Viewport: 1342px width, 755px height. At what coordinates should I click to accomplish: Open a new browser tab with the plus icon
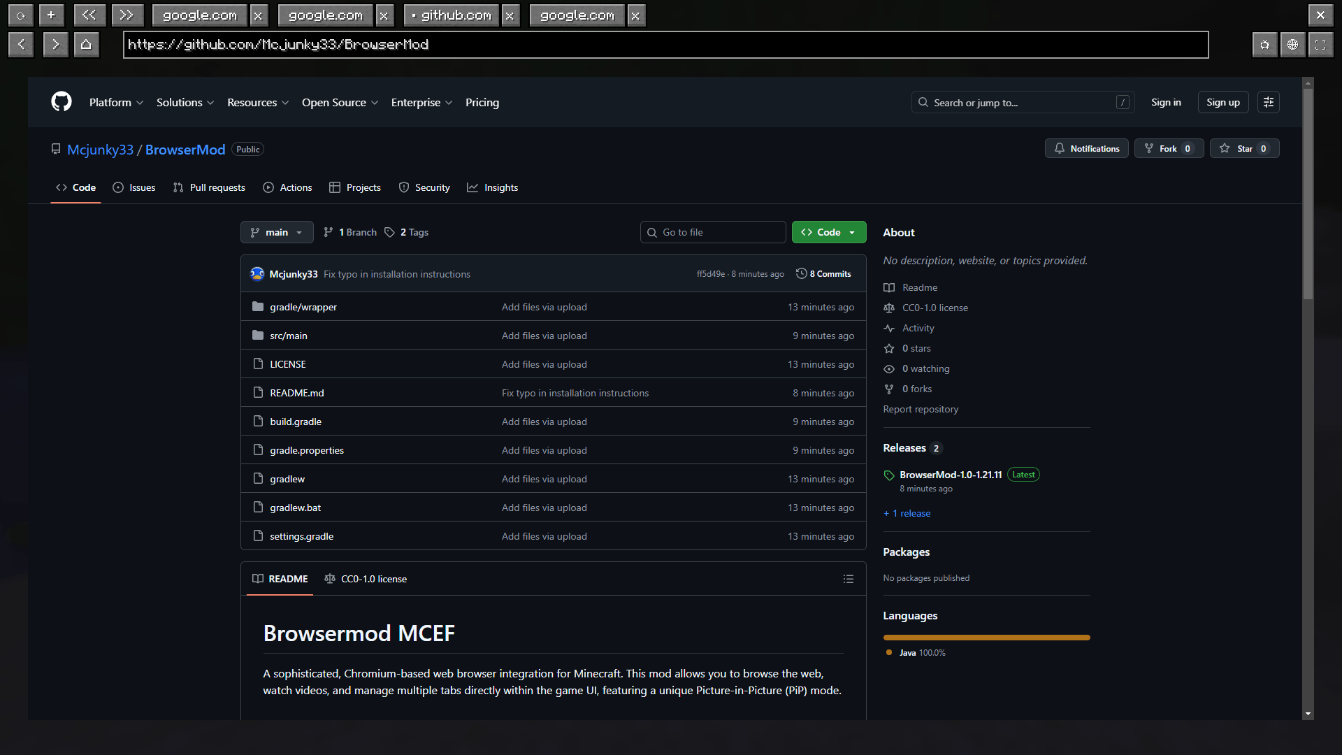[x=51, y=15]
